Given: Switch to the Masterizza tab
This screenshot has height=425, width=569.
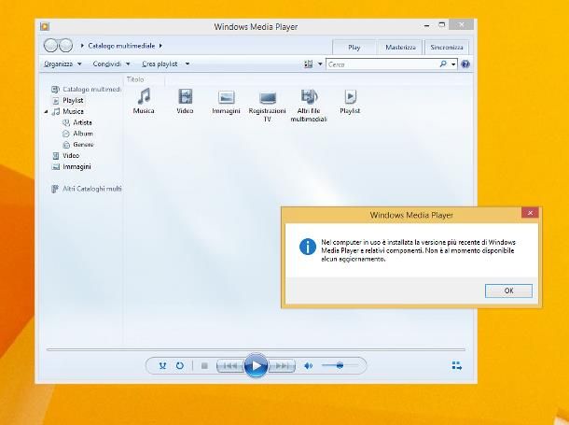Looking at the screenshot, I should [x=400, y=48].
